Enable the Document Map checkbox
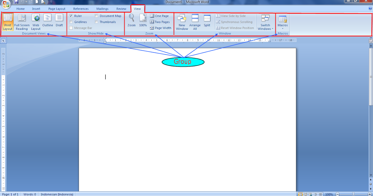The image size is (373, 196). click(97, 16)
